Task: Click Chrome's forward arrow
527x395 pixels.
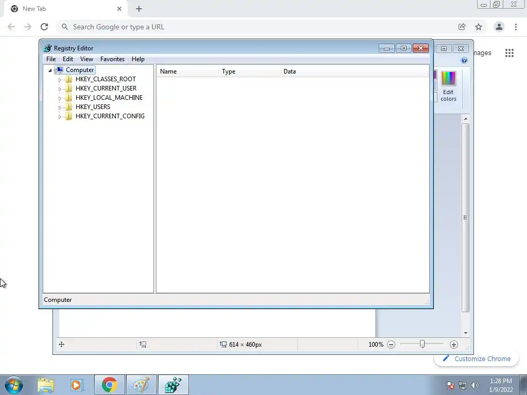Action: pyautogui.click(x=28, y=27)
